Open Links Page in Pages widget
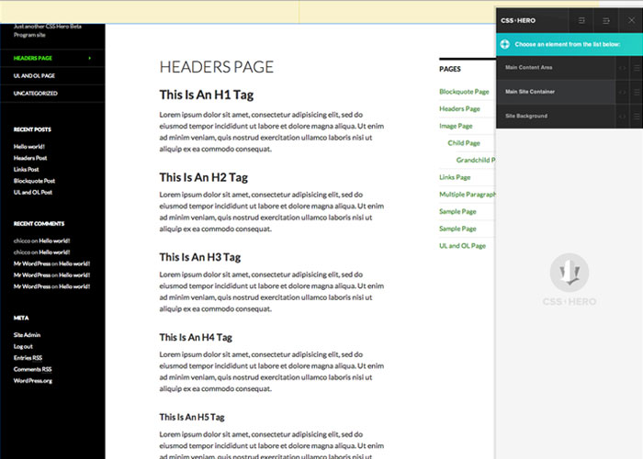This screenshot has height=459, width=643. point(455,177)
